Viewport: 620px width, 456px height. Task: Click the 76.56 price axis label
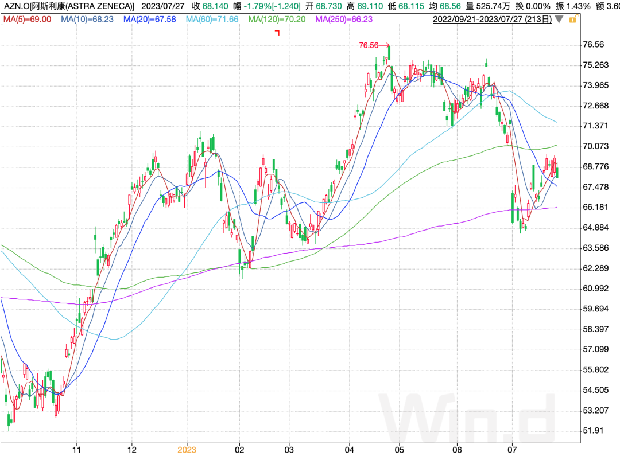(x=594, y=45)
